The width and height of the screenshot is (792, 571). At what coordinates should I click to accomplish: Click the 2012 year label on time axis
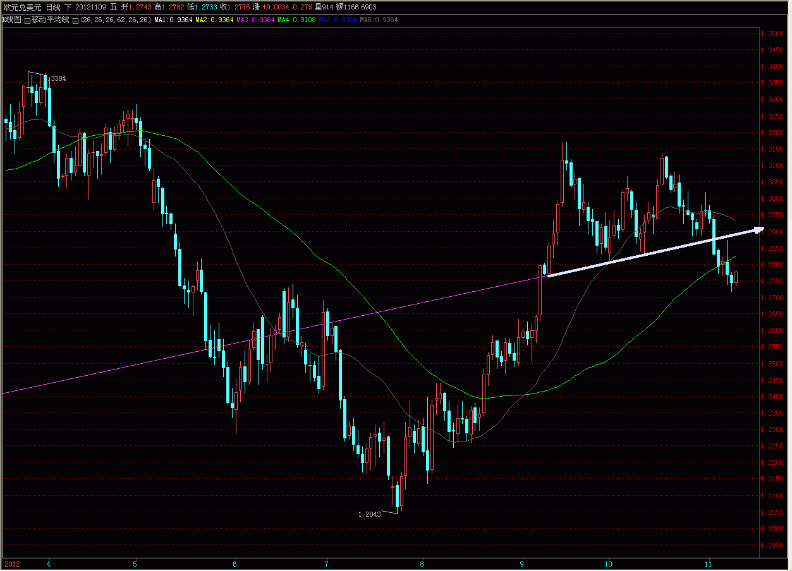[11, 563]
